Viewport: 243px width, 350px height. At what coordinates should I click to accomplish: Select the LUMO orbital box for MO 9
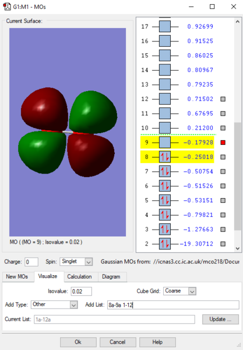click(165, 143)
